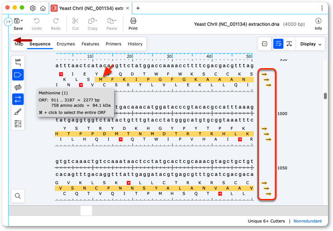Screen dimensions: 333x231
Task: Click the Methionine M start codon
Action: 100,79
